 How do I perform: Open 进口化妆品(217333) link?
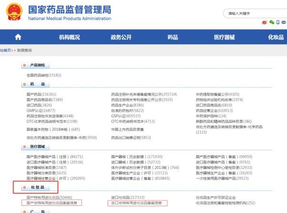[x=128, y=197]
